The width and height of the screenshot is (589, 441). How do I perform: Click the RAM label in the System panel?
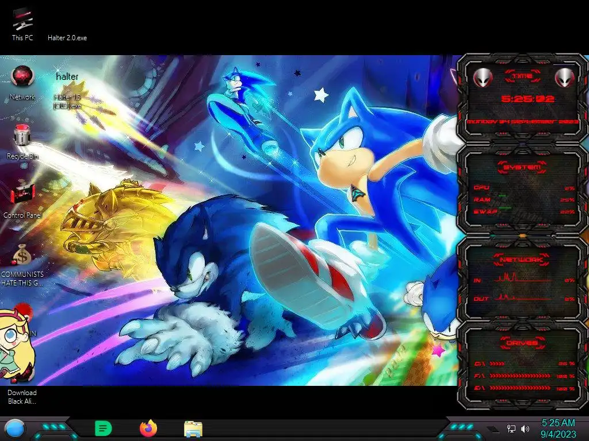point(482,200)
